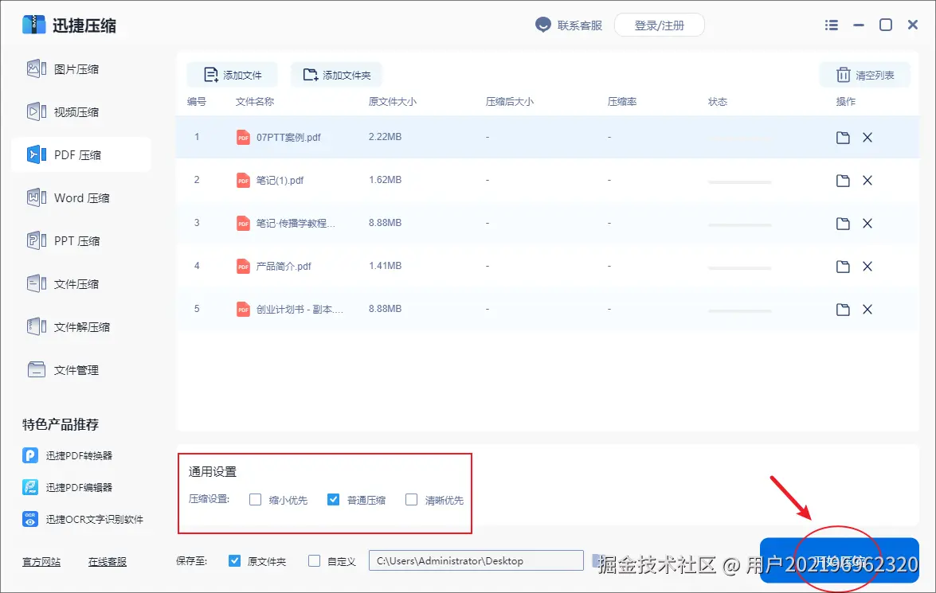Visit the 官方网站 link
The width and height of the screenshot is (936, 593).
point(41,562)
